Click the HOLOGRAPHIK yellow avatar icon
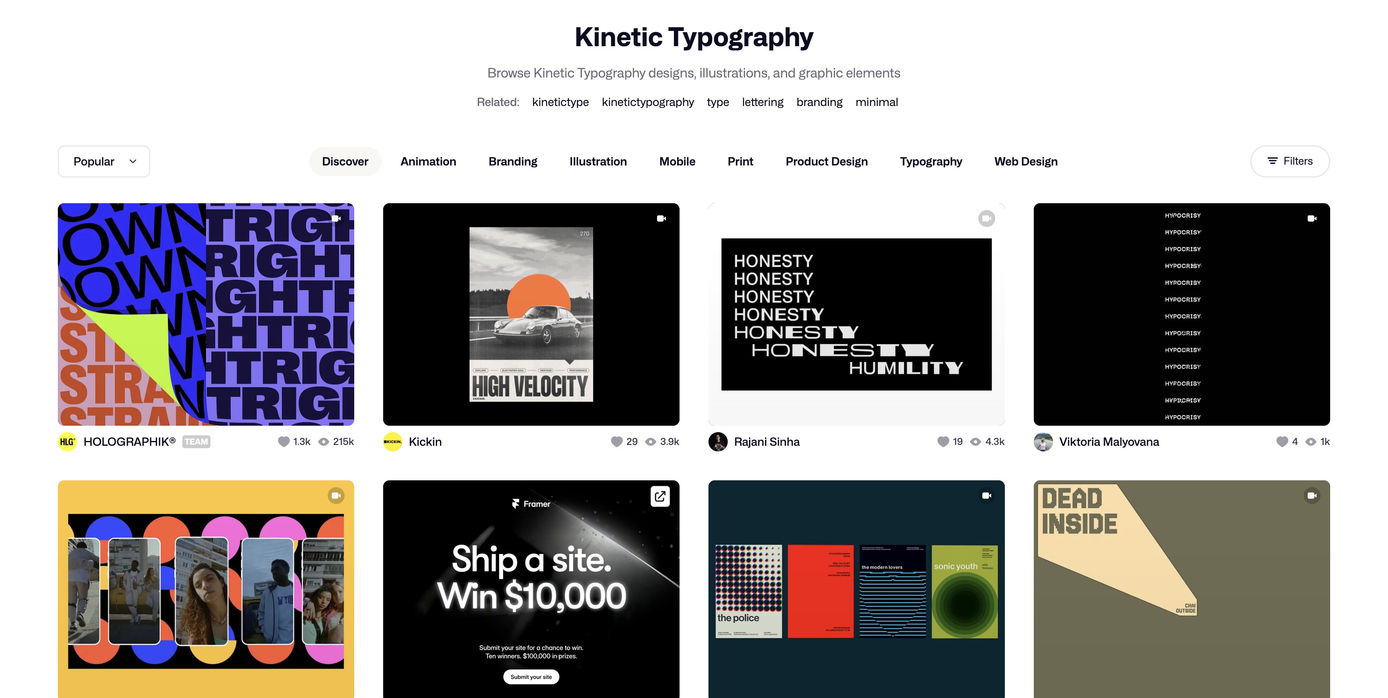Viewport: 1388px width, 698px height. (x=67, y=441)
